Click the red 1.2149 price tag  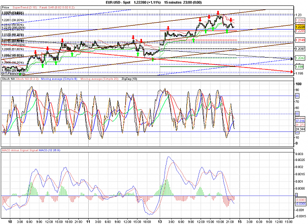pyautogui.click(x=300, y=40)
